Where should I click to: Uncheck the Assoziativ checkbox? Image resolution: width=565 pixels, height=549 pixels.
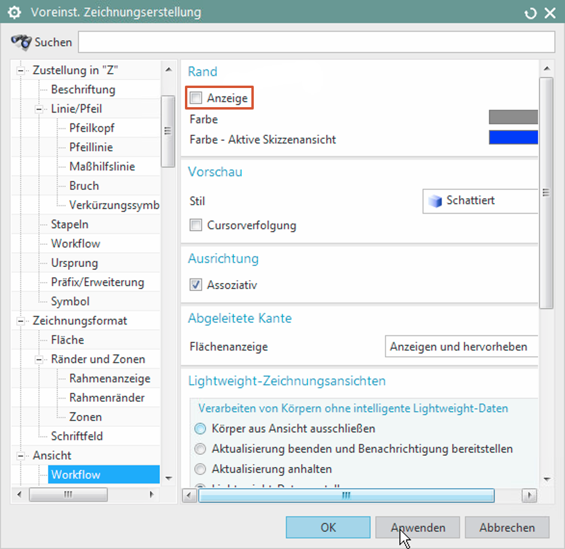(x=196, y=285)
